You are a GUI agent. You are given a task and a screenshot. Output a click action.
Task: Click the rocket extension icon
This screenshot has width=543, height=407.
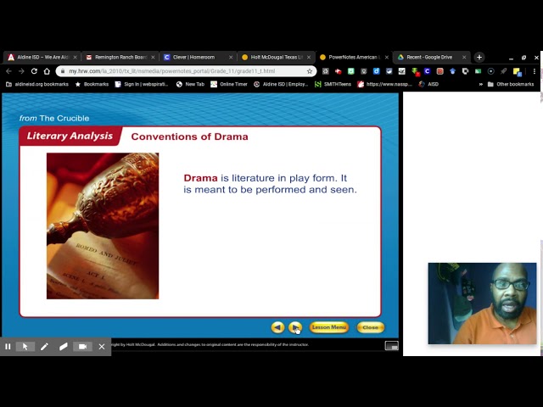tap(503, 71)
